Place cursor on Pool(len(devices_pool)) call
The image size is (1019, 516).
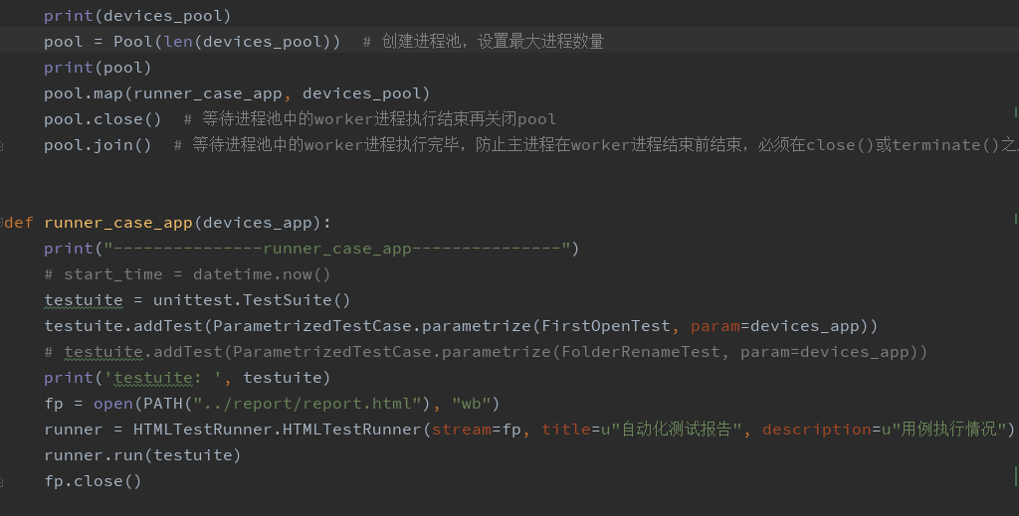pos(227,42)
